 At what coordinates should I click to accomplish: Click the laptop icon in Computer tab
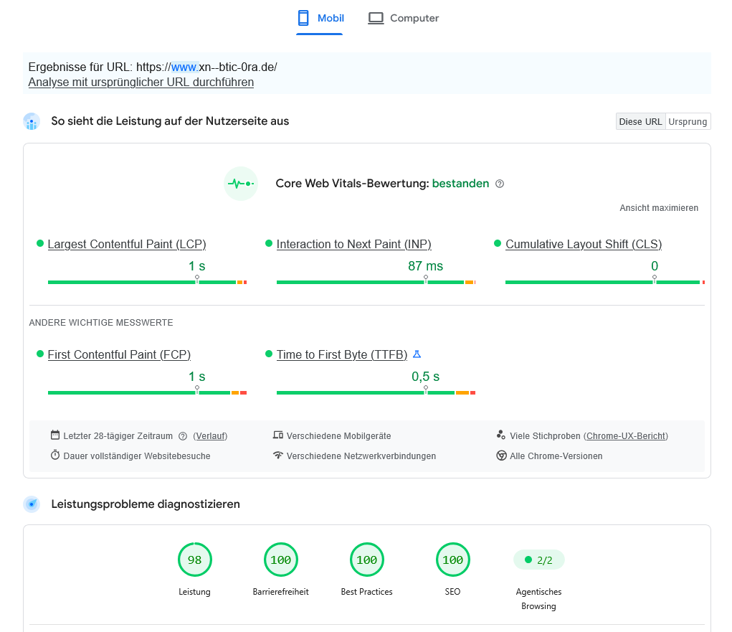[376, 18]
